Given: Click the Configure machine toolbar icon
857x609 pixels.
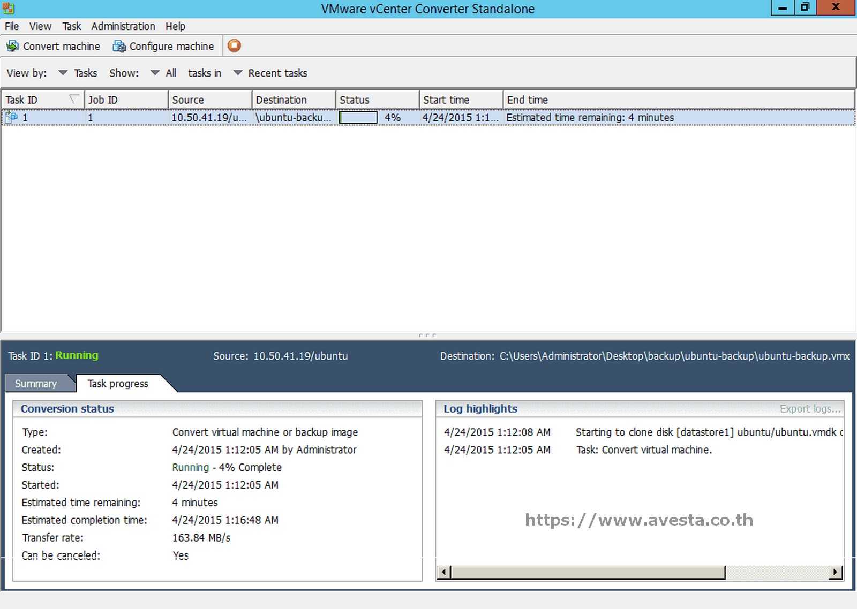Looking at the screenshot, I should 118,46.
